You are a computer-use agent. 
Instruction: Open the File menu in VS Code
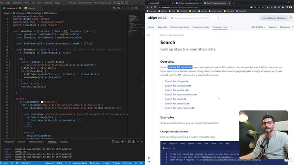coord(2,3)
